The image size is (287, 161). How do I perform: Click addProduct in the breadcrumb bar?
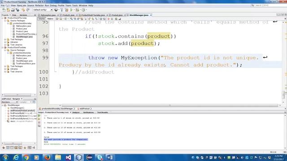(x=84, y=109)
